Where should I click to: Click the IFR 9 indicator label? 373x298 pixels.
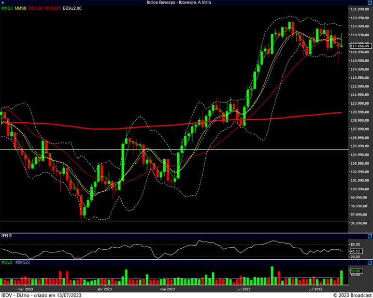point(7,236)
